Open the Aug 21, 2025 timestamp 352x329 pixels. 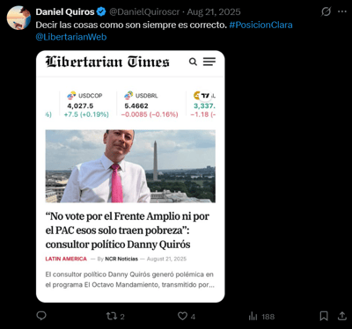214,11
